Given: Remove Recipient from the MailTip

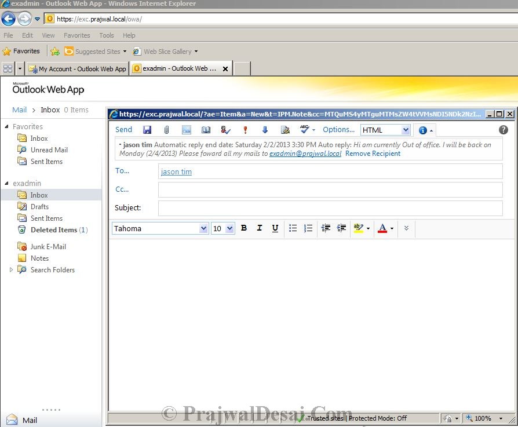Looking at the screenshot, I should click(x=373, y=154).
